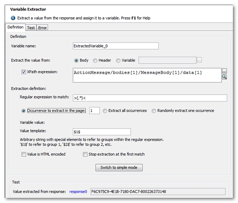This screenshot has height=203, width=238.
Task: Open XPath expression picker ellipsis button
Action: 224,71
